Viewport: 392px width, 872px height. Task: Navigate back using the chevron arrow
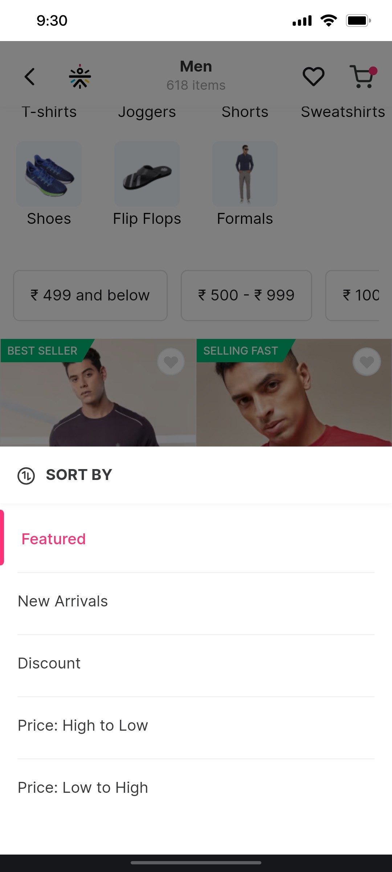click(29, 77)
